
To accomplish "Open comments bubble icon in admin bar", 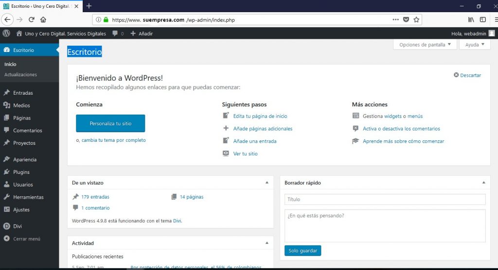I will tap(115, 34).
